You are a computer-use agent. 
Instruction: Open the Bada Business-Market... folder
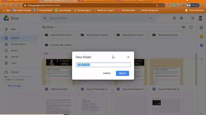95,35
